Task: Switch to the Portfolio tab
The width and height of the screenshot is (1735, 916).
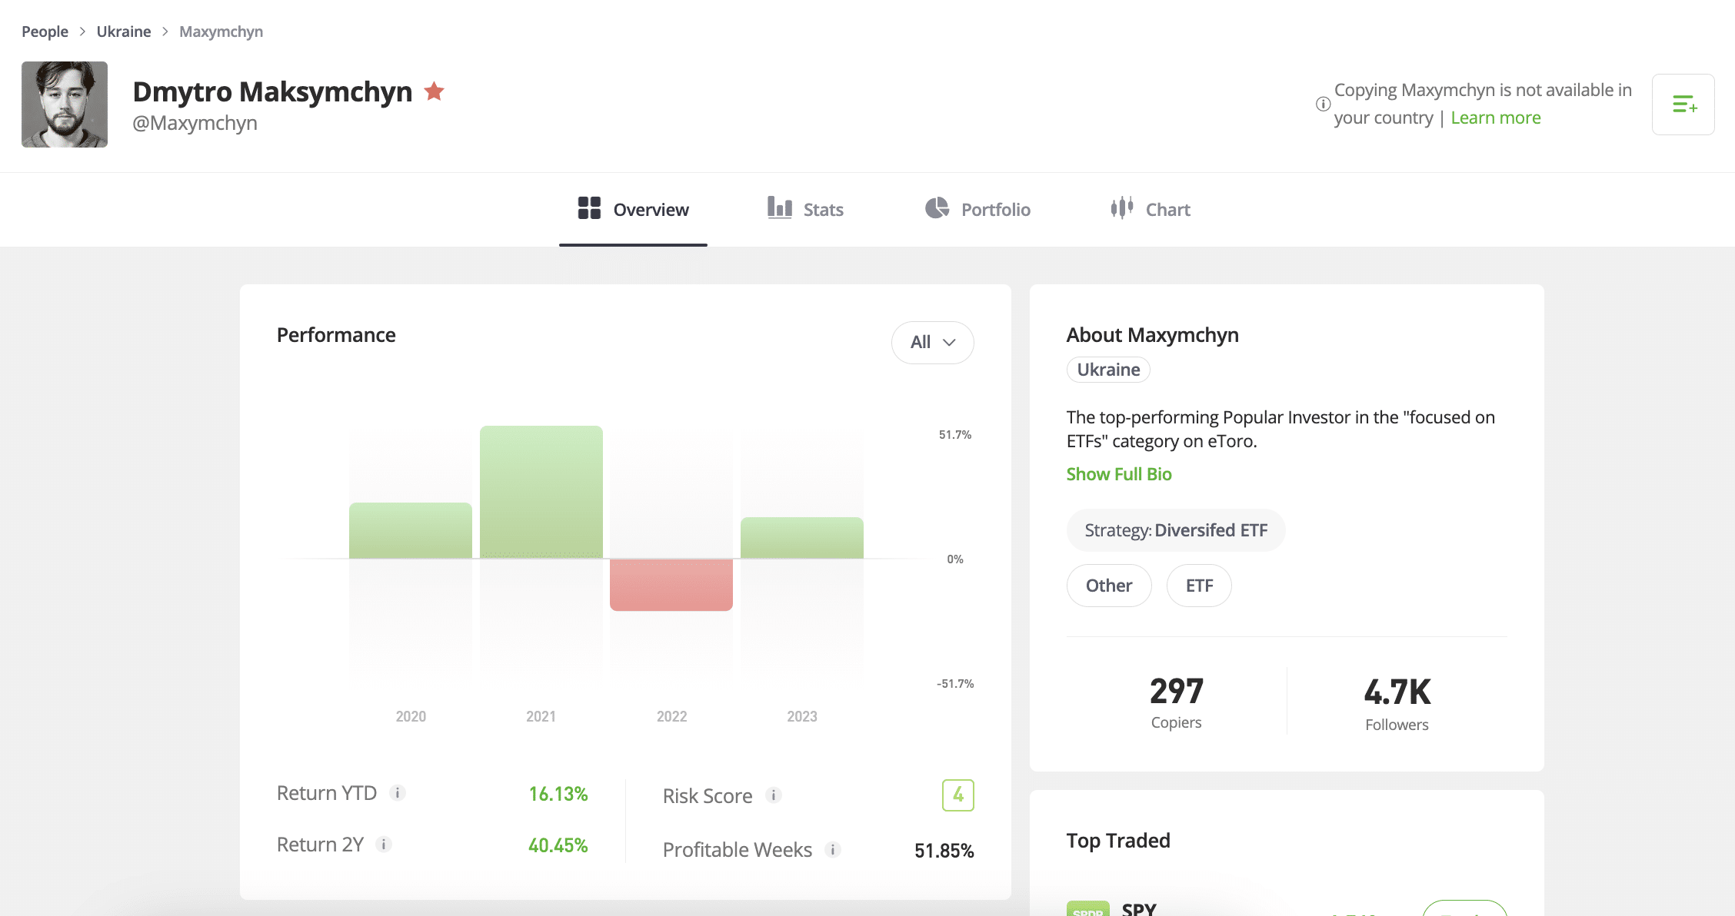Action: pos(977,209)
